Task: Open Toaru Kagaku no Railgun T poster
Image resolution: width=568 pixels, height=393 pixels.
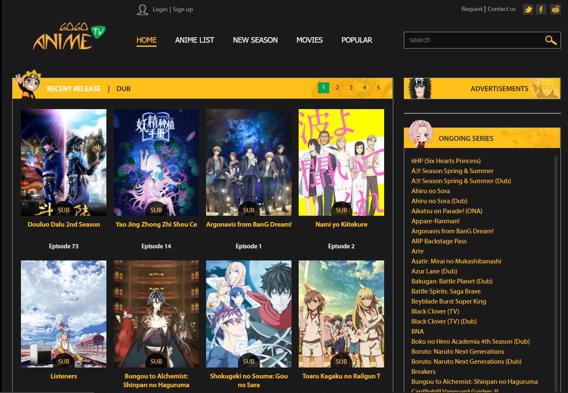Action: pos(341,314)
